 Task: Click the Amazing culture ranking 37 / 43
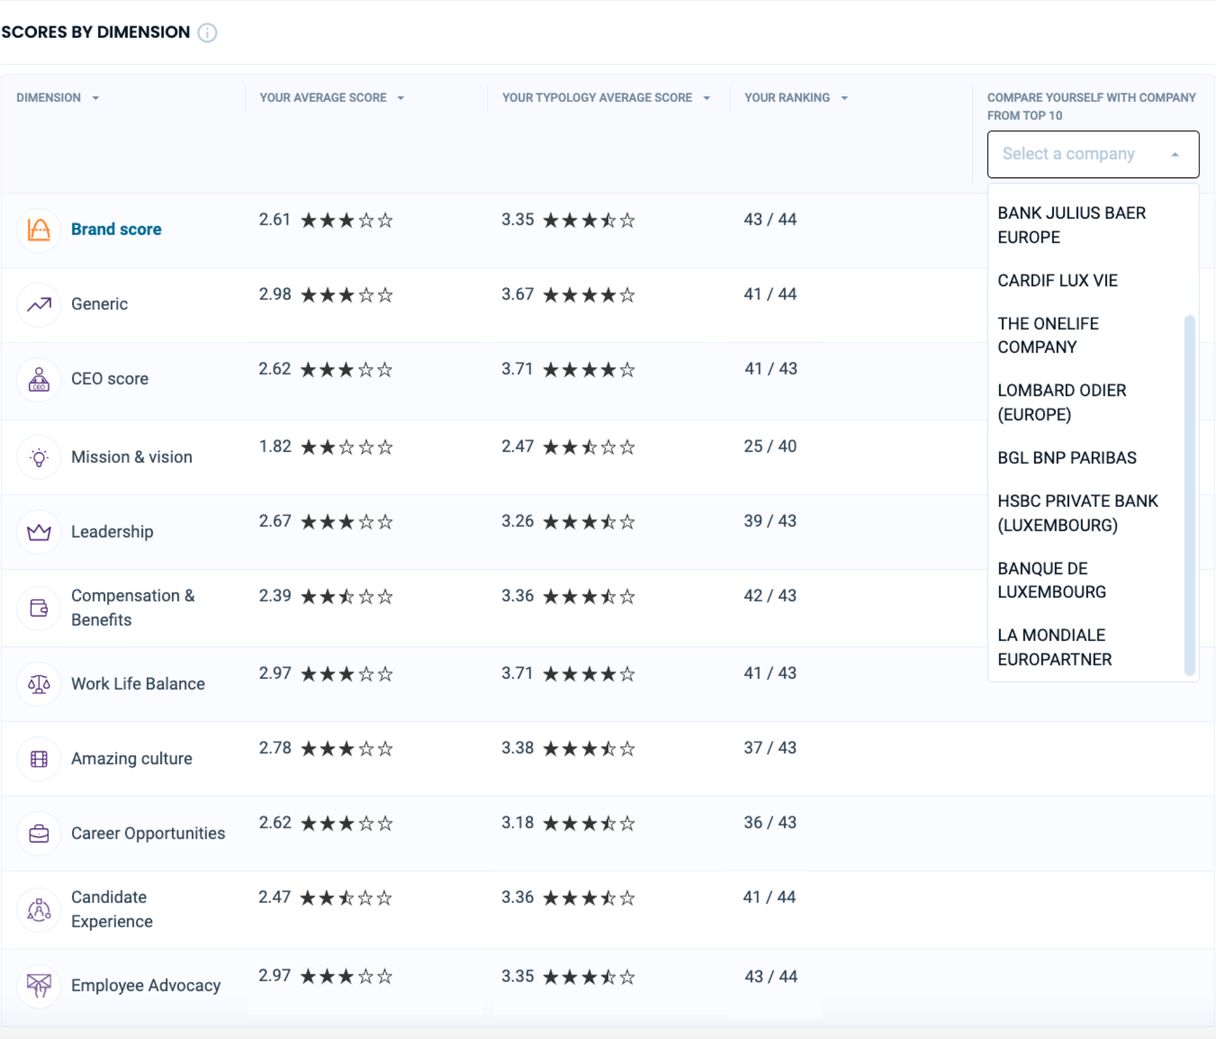pyautogui.click(x=771, y=748)
